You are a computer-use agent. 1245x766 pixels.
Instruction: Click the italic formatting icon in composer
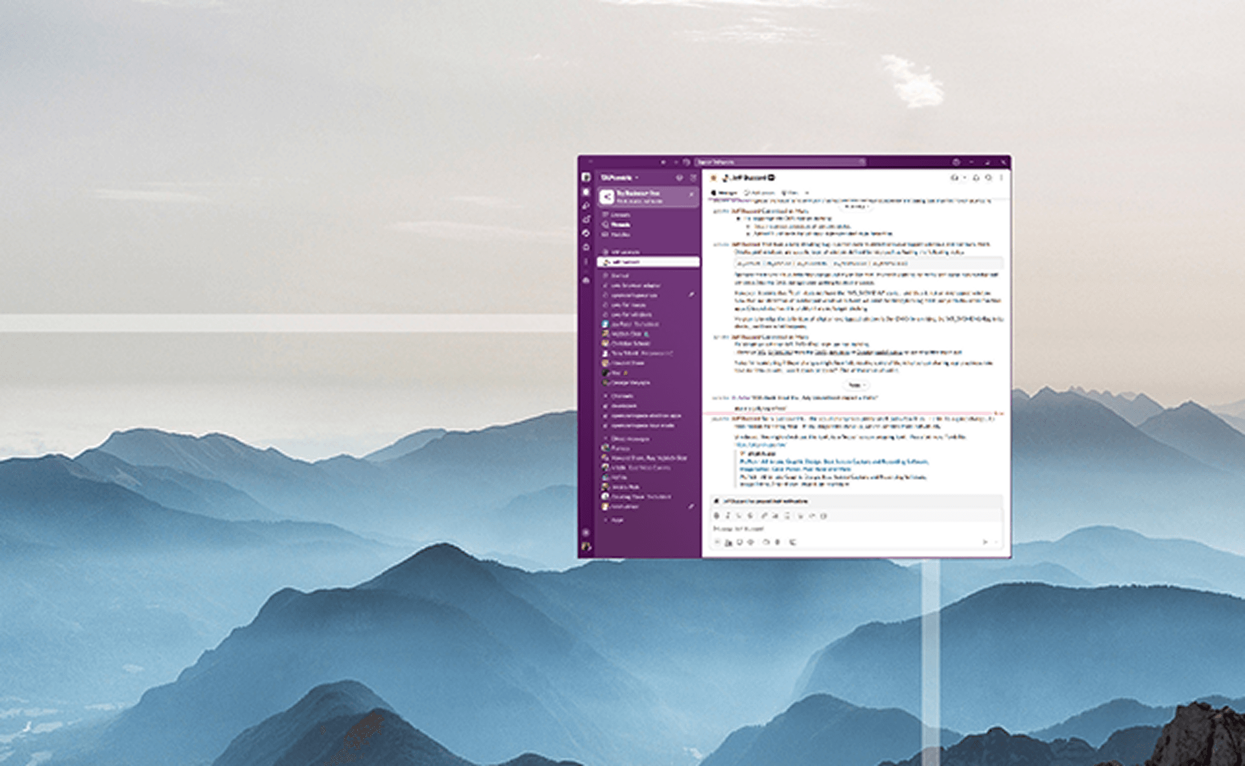click(728, 516)
